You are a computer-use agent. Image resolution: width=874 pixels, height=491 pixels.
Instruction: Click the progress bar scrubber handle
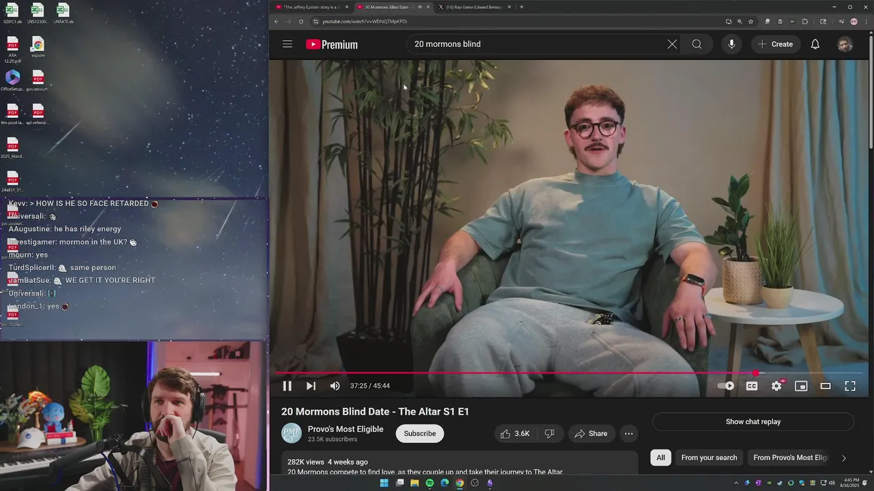tap(756, 373)
